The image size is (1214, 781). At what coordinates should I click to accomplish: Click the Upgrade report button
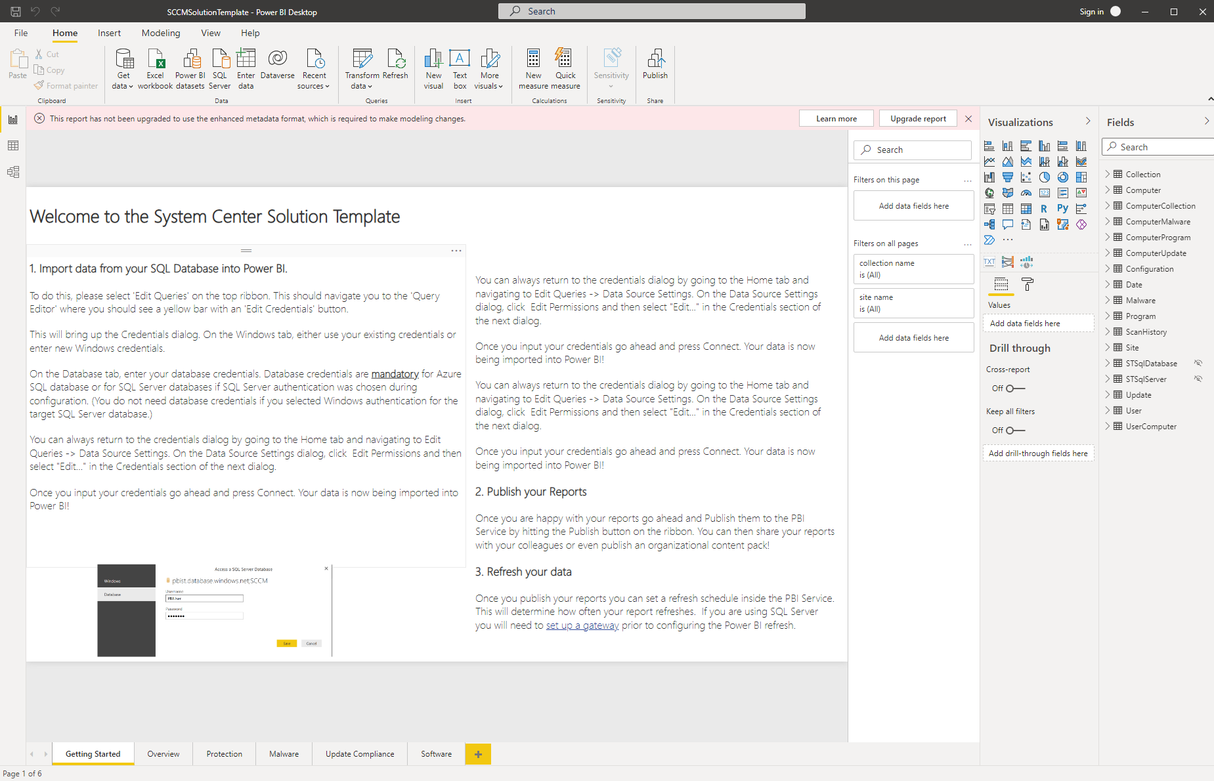click(918, 119)
